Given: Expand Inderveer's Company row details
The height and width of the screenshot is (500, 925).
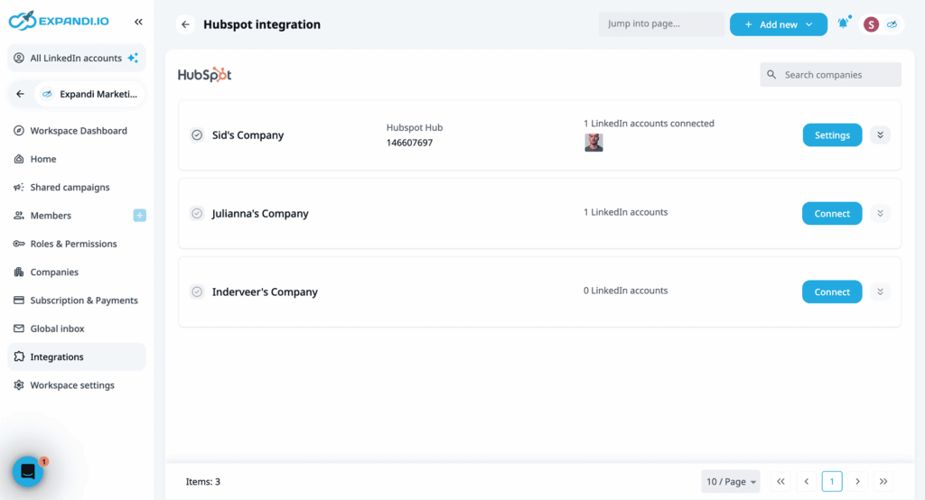Looking at the screenshot, I should tap(880, 292).
